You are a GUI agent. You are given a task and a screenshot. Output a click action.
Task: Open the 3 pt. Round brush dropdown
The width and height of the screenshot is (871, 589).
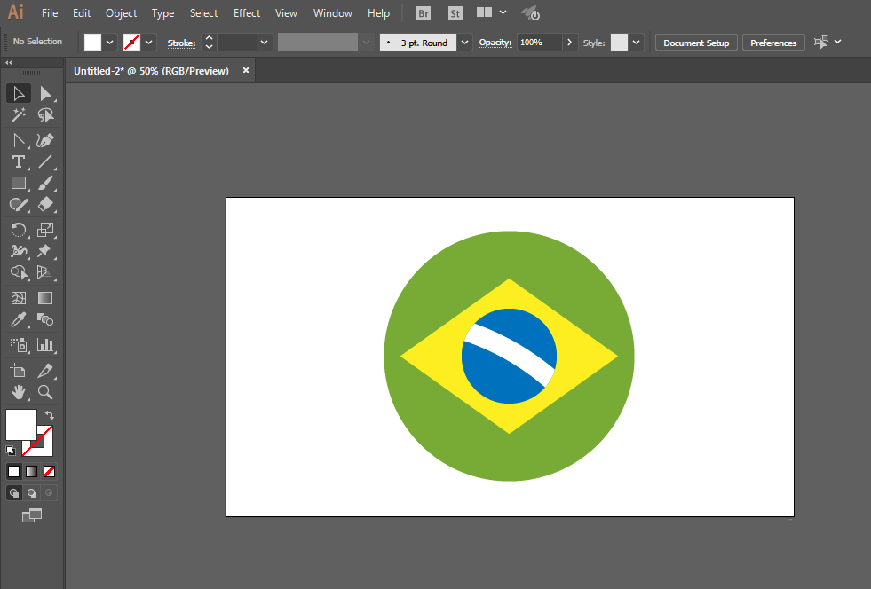[465, 43]
